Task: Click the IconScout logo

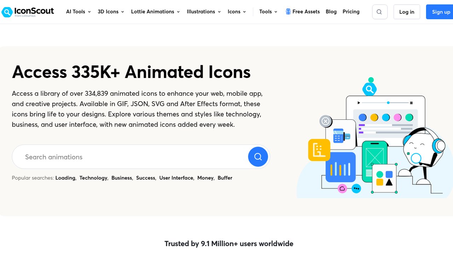Action: point(28,12)
